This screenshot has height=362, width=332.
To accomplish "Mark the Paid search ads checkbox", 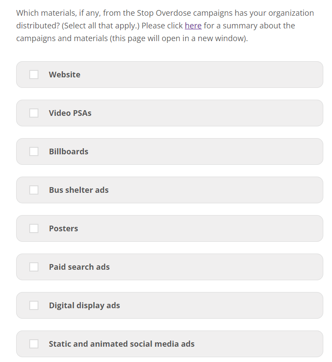I will [x=34, y=267].
